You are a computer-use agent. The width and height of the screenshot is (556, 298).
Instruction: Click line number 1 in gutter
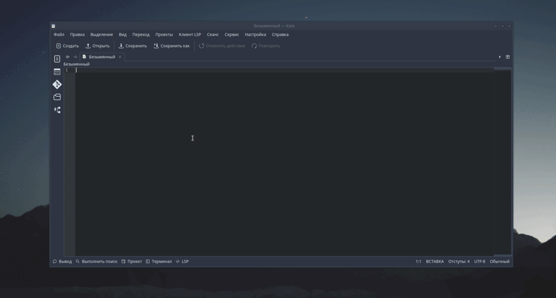(x=66, y=70)
